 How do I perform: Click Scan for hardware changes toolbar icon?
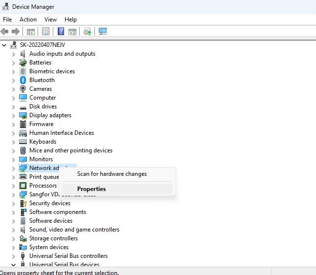103,31
